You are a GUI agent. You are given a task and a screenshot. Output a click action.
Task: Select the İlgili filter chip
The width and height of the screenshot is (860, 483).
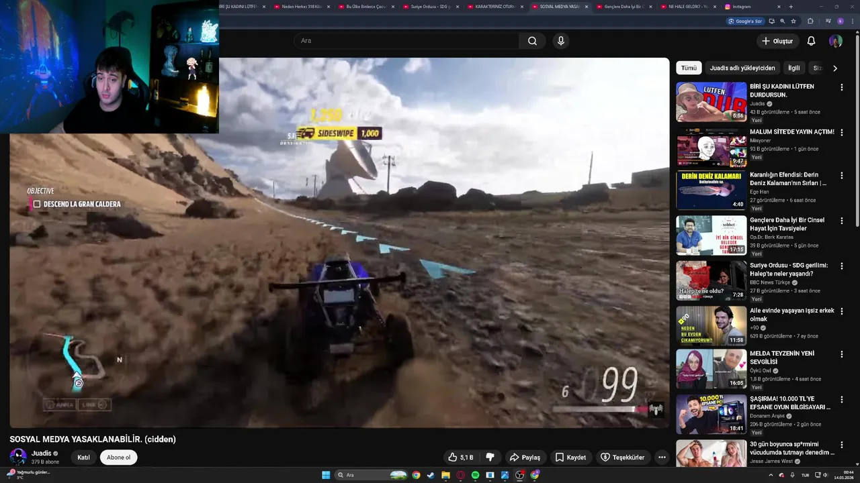(794, 68)
